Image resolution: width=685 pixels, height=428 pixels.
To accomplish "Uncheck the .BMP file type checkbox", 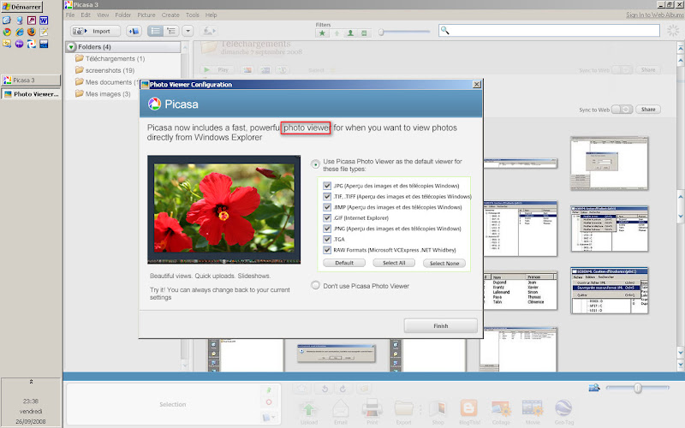I will (x=327, y=207).
